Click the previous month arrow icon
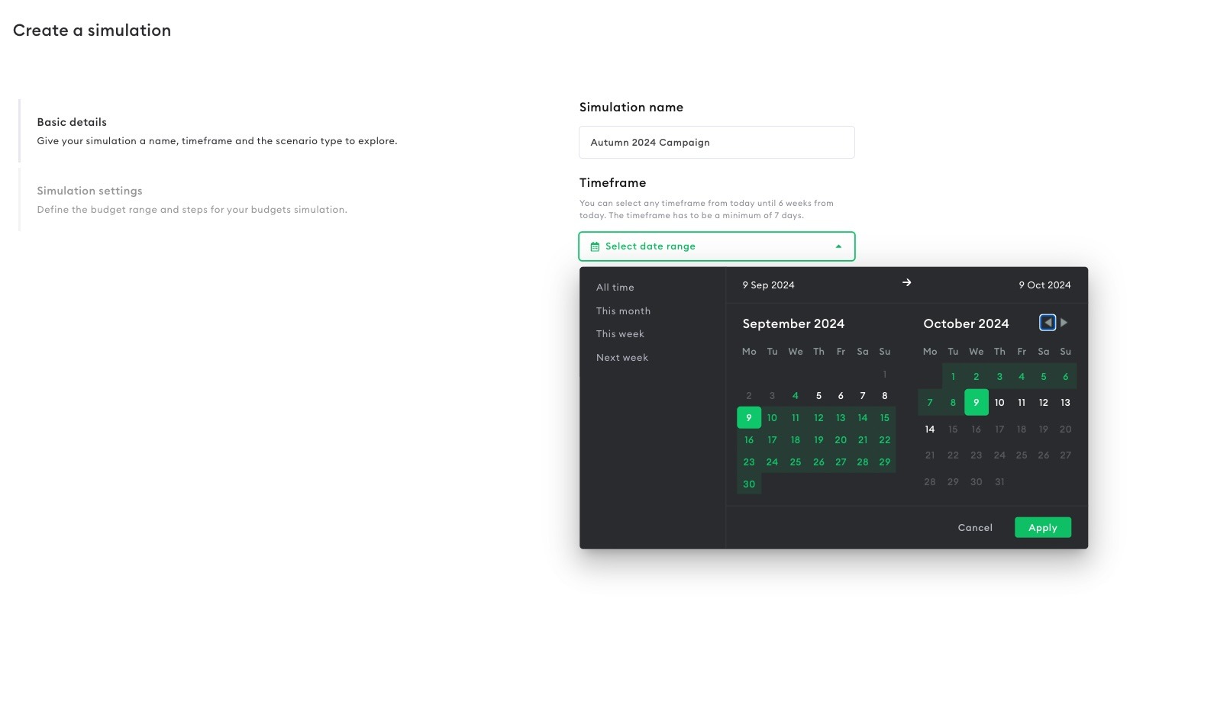This screenshot has width=1230, height=727. pyautogui.click(x=1047, y=322)
